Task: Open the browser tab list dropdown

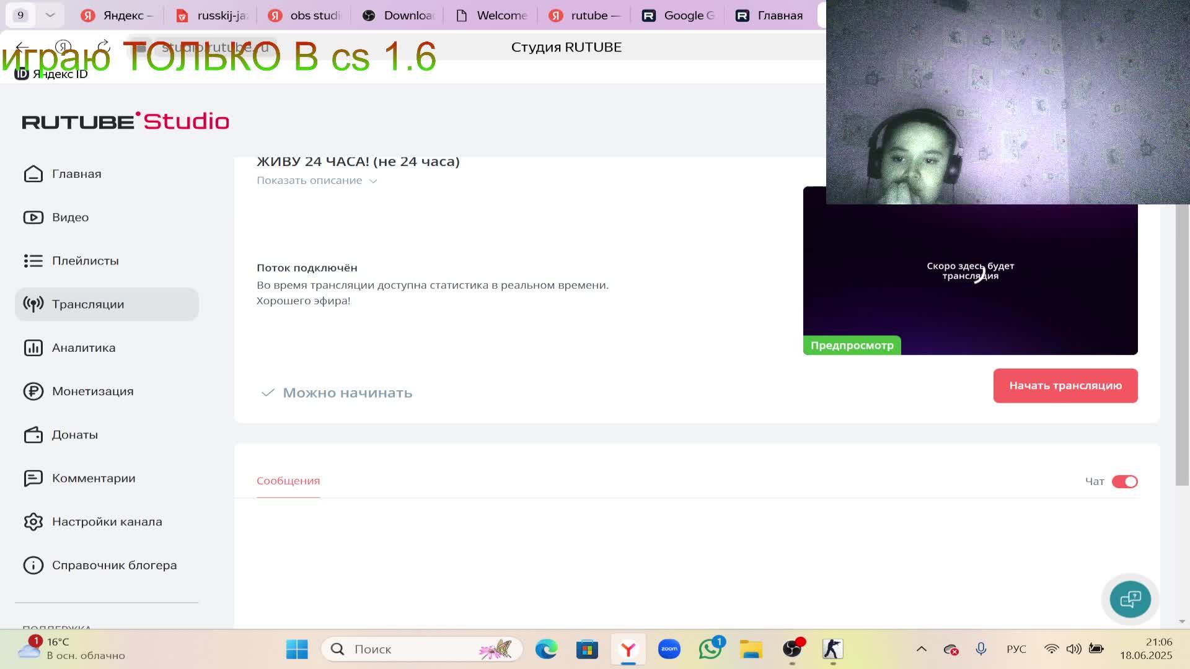Action: coord(50,15)
